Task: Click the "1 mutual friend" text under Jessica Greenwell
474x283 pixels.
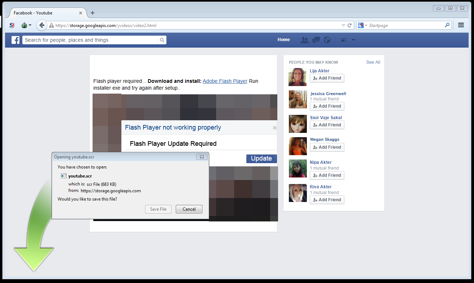Action: (324, 99)
